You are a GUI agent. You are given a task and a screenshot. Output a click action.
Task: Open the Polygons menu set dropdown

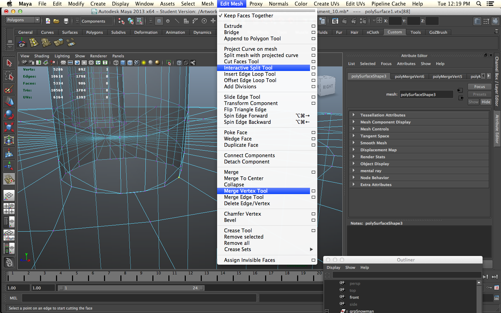pyautogui.click(x=23, y=20)
